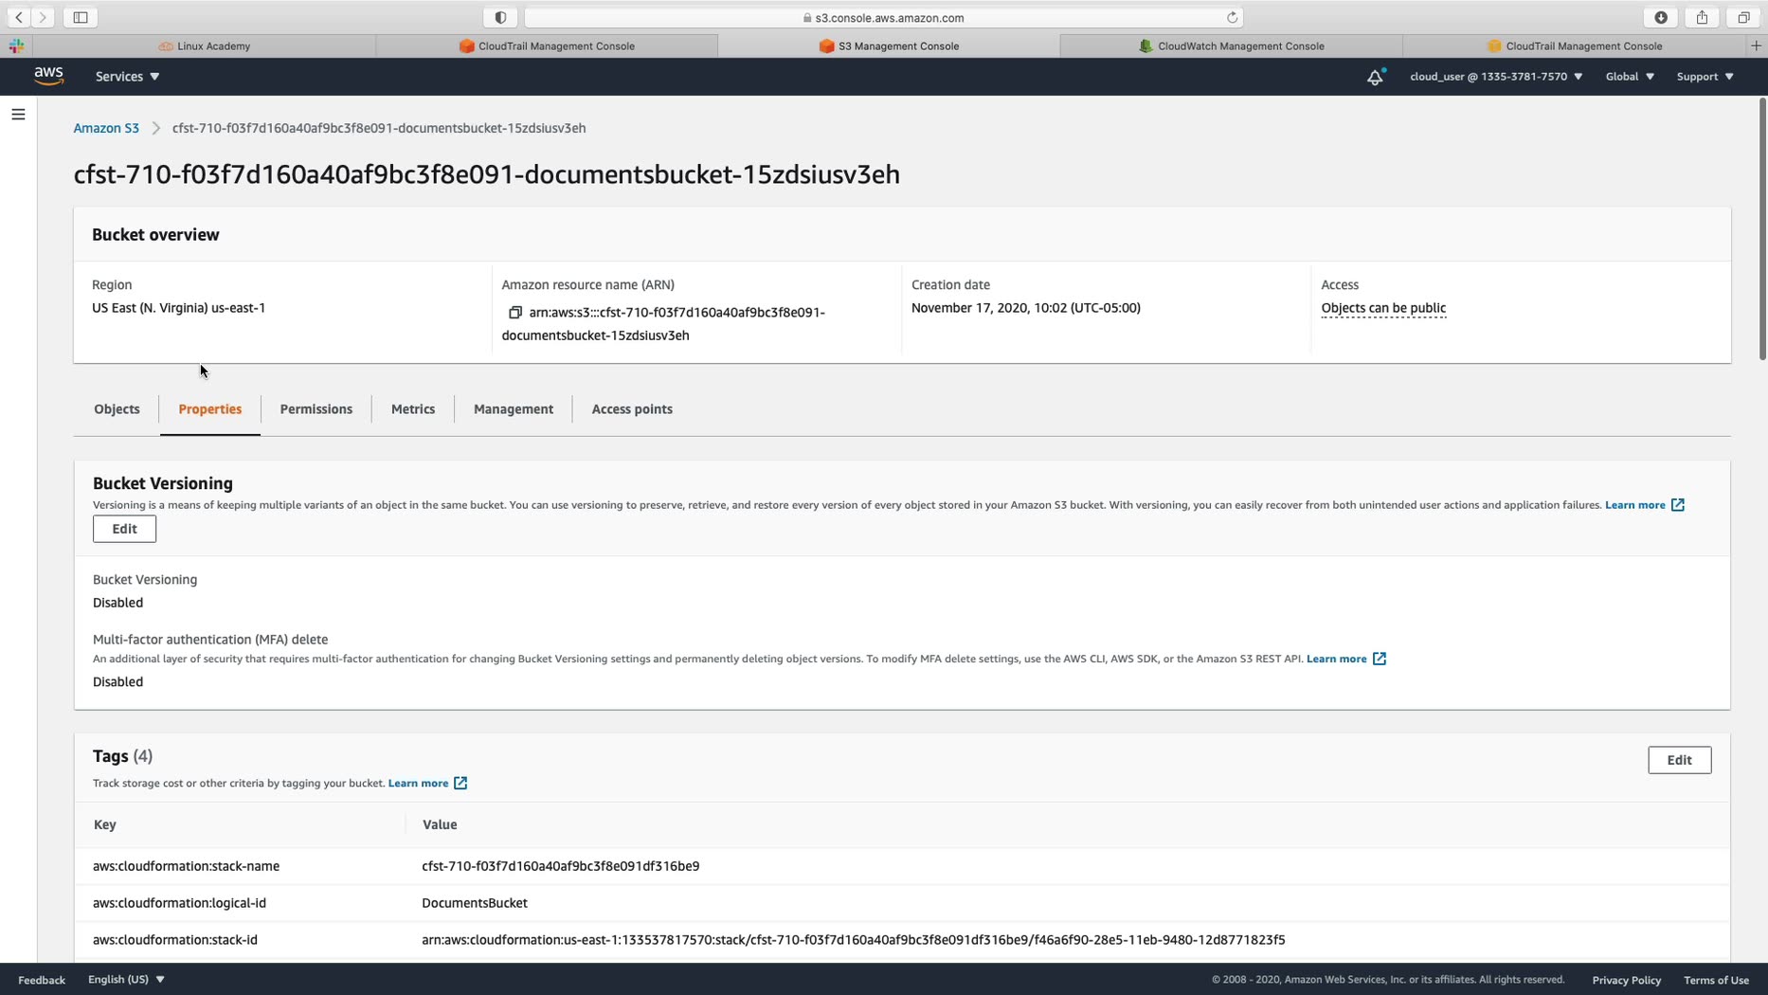The width and height of the screenshot is (1768, 995).
Task: Switch to the Linux Academy browser tab
Action: point(205,45)
